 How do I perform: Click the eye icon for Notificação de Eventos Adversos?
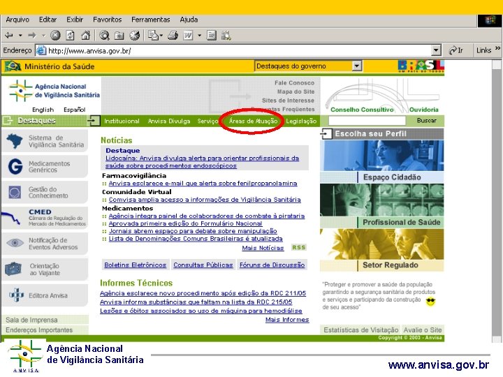pyautogui.click(x=15, y=243)
